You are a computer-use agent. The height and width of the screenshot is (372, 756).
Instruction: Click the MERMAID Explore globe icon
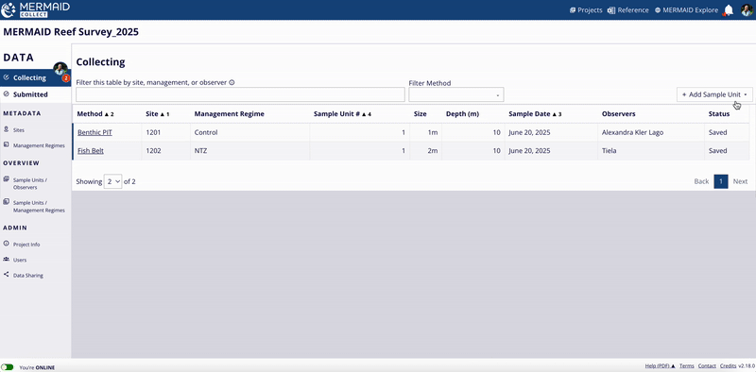tap(658, 10)
